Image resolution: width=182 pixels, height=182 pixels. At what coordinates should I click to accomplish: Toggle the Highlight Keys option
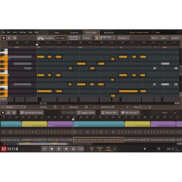[105, 38]
